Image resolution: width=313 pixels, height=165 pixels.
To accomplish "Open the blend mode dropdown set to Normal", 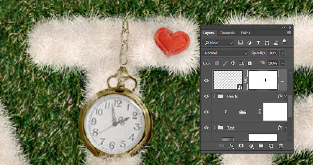I will coord(225,53).
